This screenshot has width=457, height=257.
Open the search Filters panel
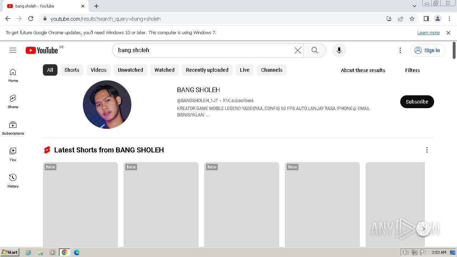point(412,70)
